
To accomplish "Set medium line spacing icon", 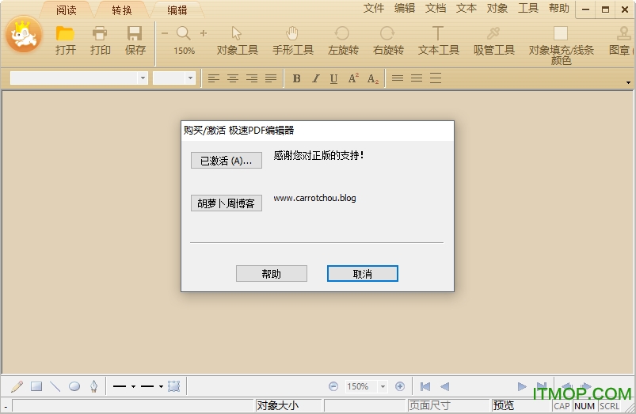I will 417,78.
